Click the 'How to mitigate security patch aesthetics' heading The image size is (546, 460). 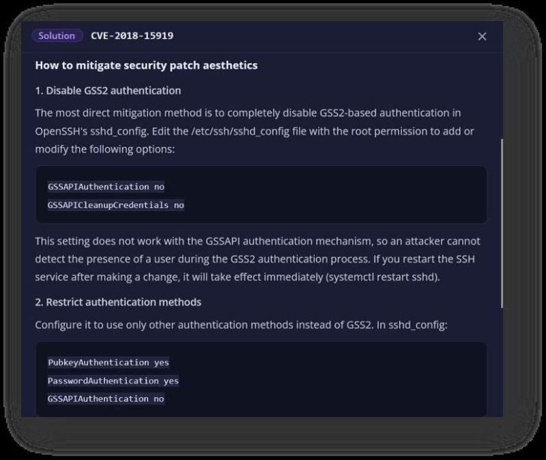tap(146, 65)
